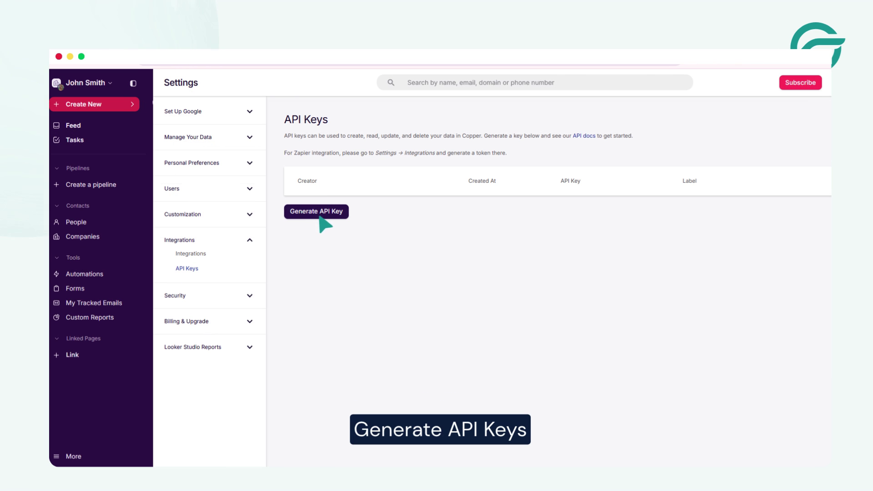The width and height of the screenshot is (873, 491).
Task: Click the plus icon beside Create a pipeline
Action: coord(56,185)
